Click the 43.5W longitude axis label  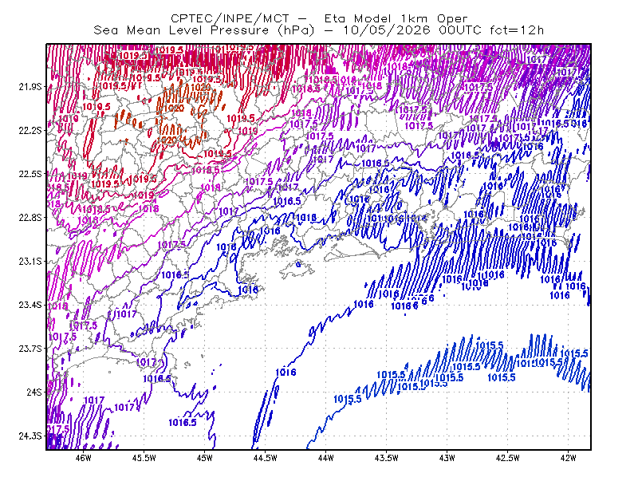click(x=387, y=458)
